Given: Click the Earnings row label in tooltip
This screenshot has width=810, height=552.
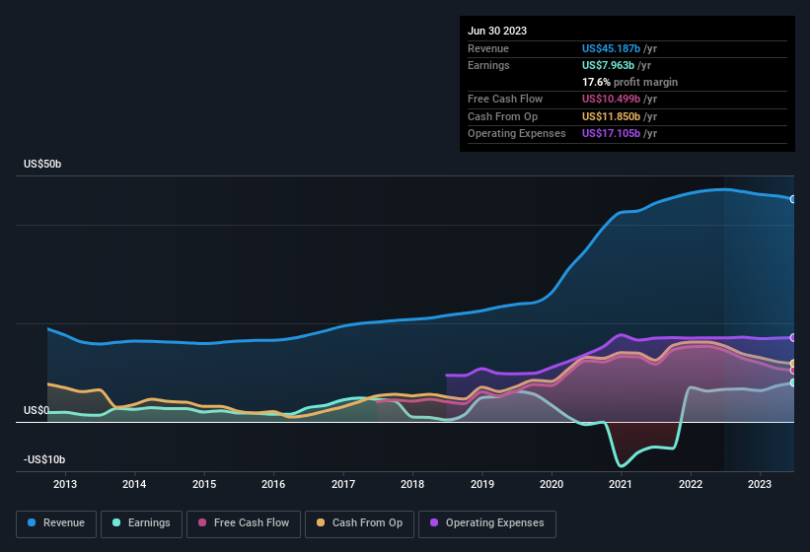Looking at the screenshot, I should (488, 65).
